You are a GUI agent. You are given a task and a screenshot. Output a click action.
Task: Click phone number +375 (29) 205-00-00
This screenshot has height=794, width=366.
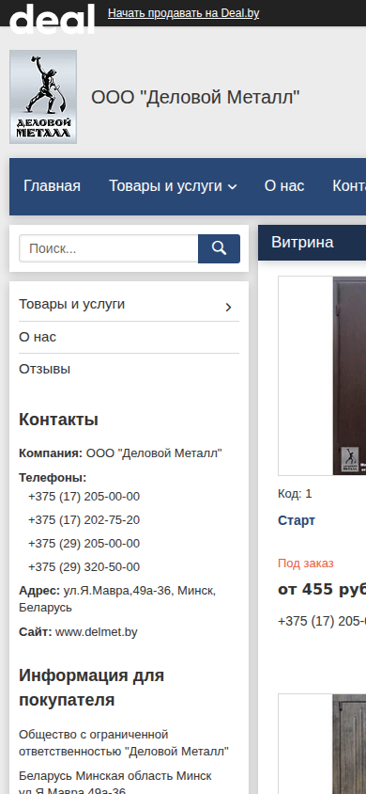click(x=84, y=544)
